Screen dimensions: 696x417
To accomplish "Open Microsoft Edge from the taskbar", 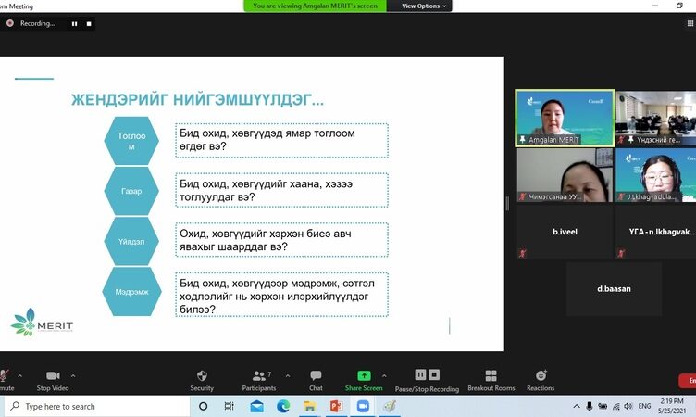I will [x=283, y=406].
